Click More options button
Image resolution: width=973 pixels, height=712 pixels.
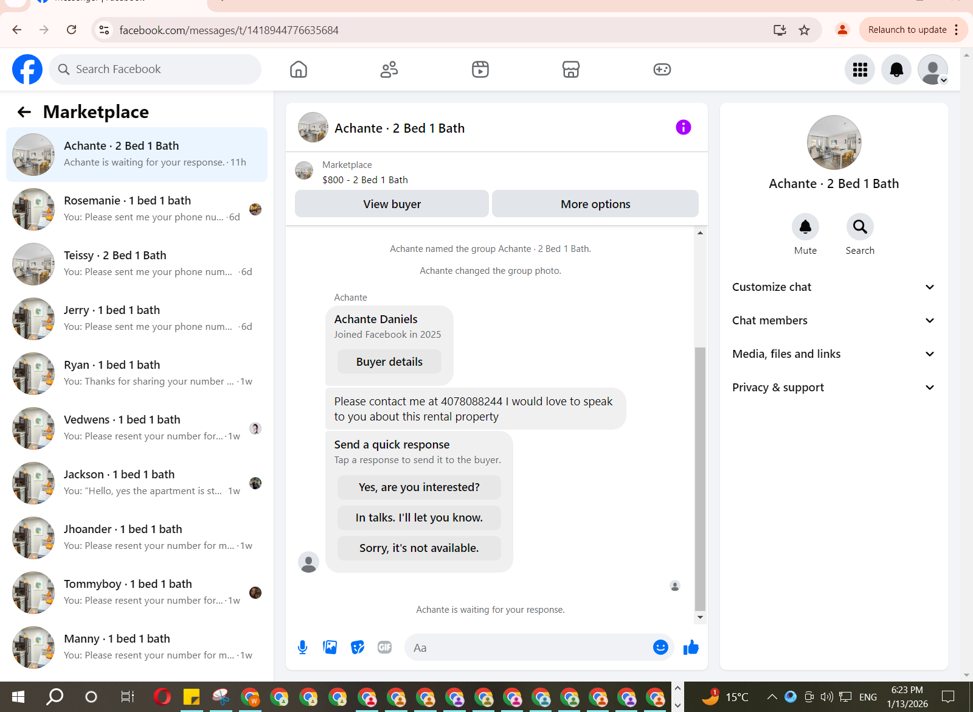pyautogui.click(x=595, y=204)
